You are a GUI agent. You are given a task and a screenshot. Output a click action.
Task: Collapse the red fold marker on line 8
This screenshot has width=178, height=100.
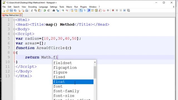click(x=14, y=52)
